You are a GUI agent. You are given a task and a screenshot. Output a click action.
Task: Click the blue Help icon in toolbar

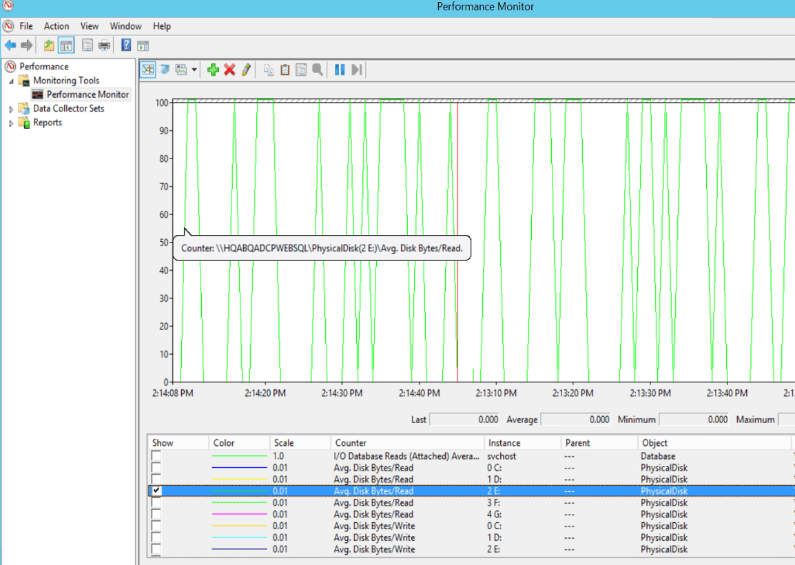[x=126, y=45]
